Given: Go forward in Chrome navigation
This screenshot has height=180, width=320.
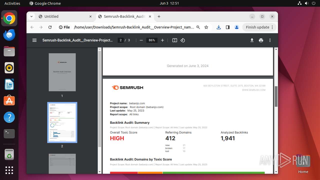Looking at the screenshot, I should [x=41, y=27].
